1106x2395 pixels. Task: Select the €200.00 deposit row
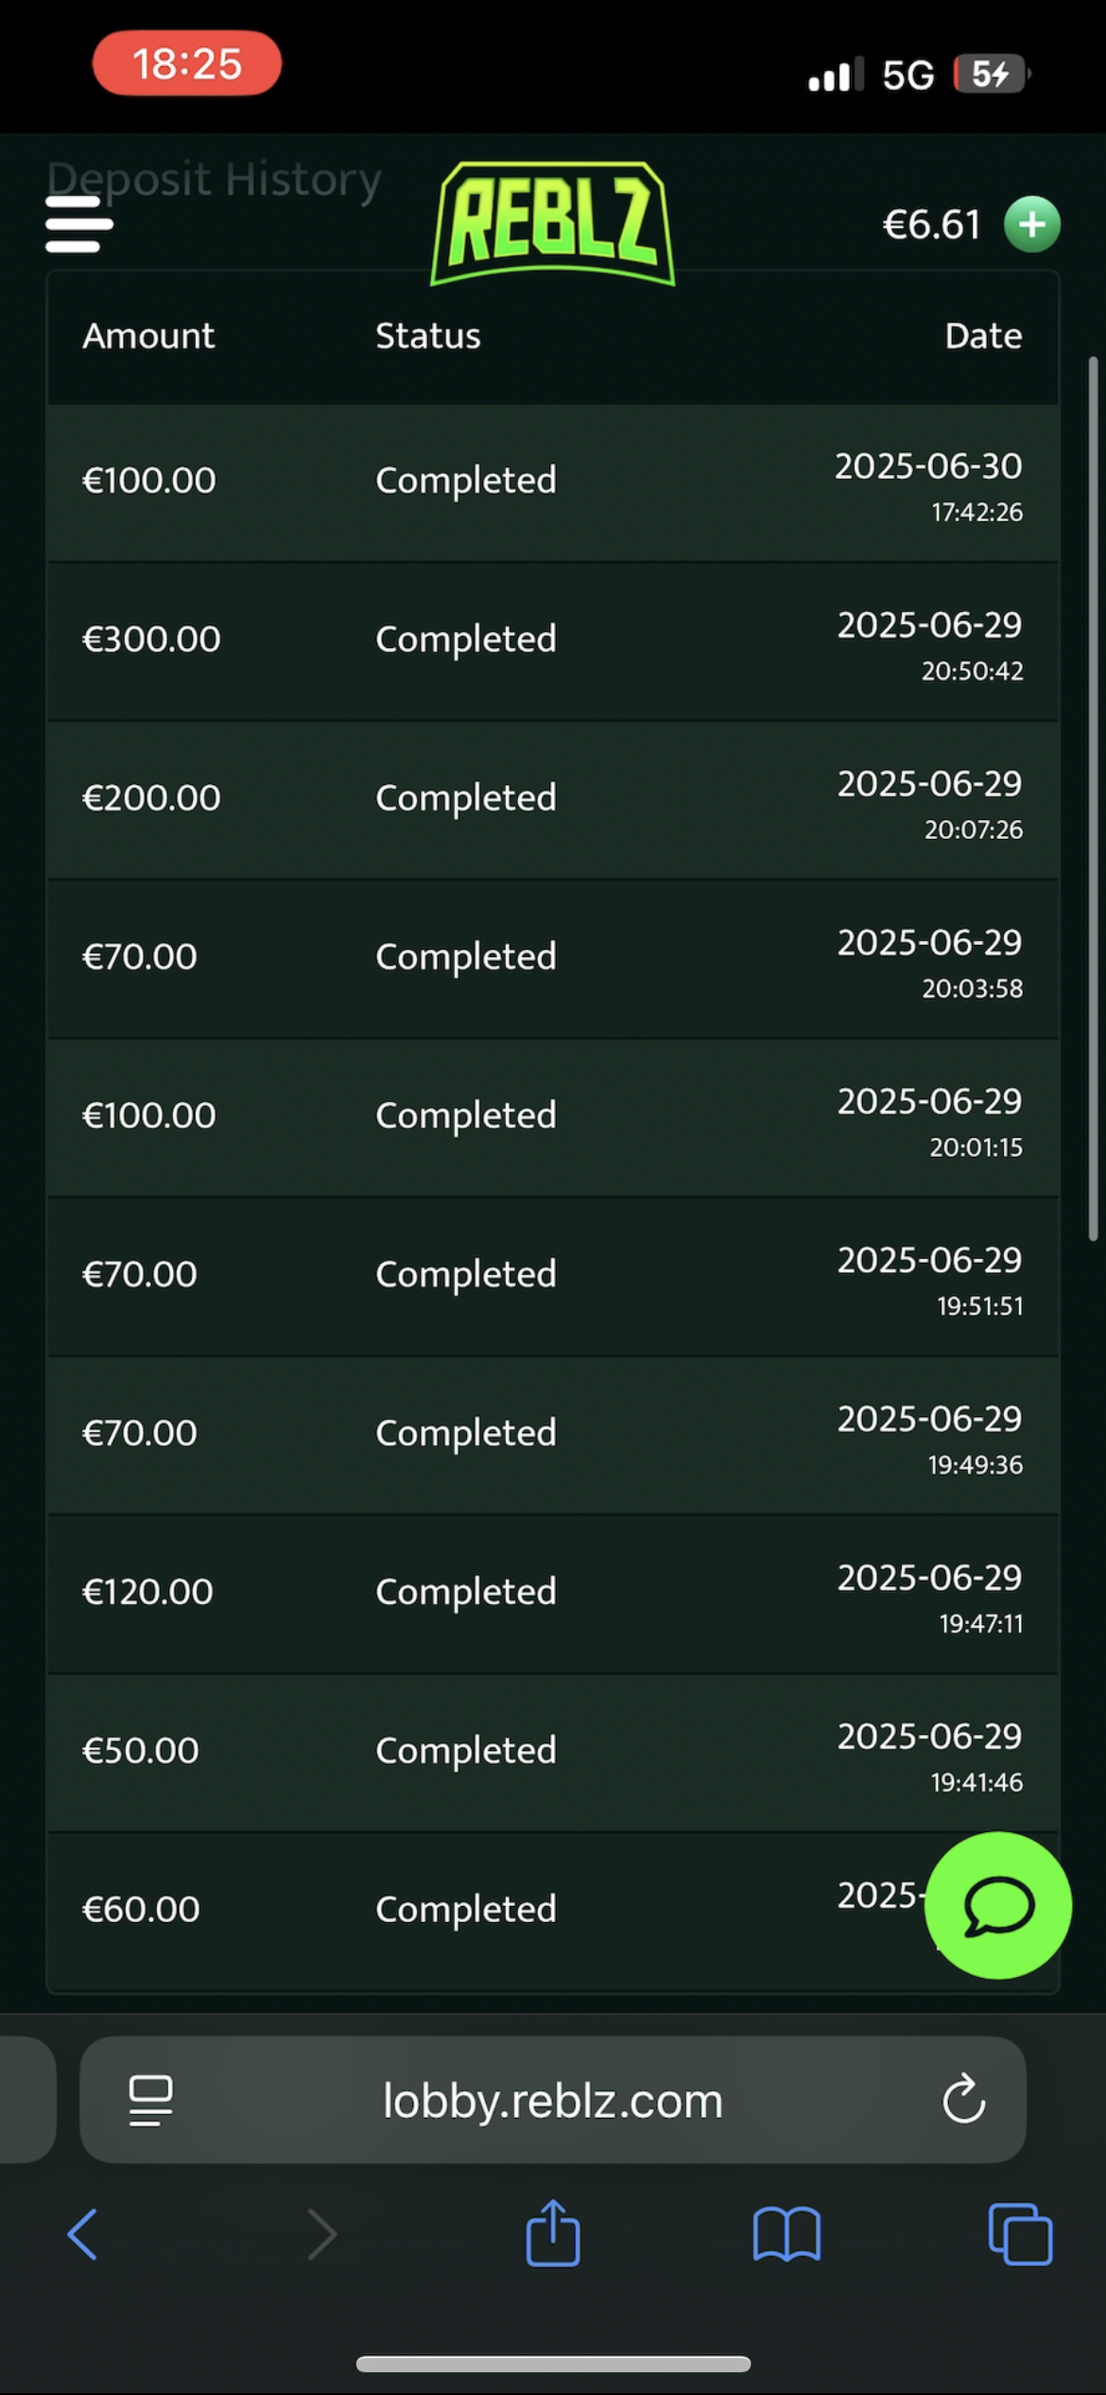pos(553,799)
